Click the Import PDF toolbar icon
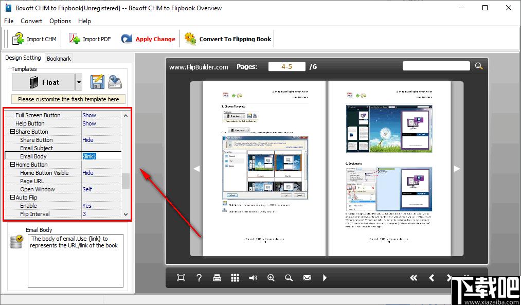Image resolution: width=521 pixels, height=305 pixels. 75,39
